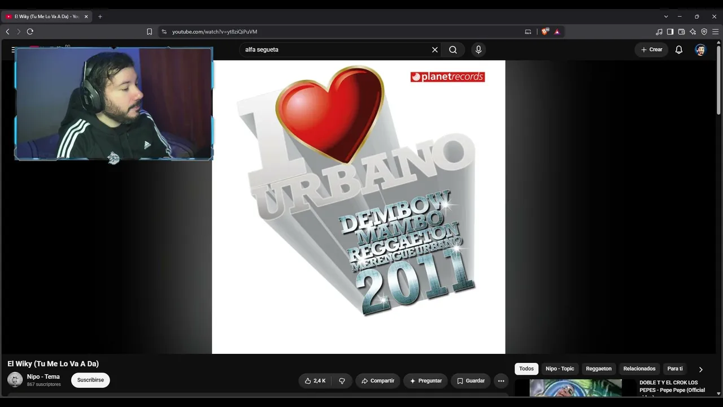Screen dimensions: 723x407
Task: Click the install app icon in address bar
Action: click(528, 32)
